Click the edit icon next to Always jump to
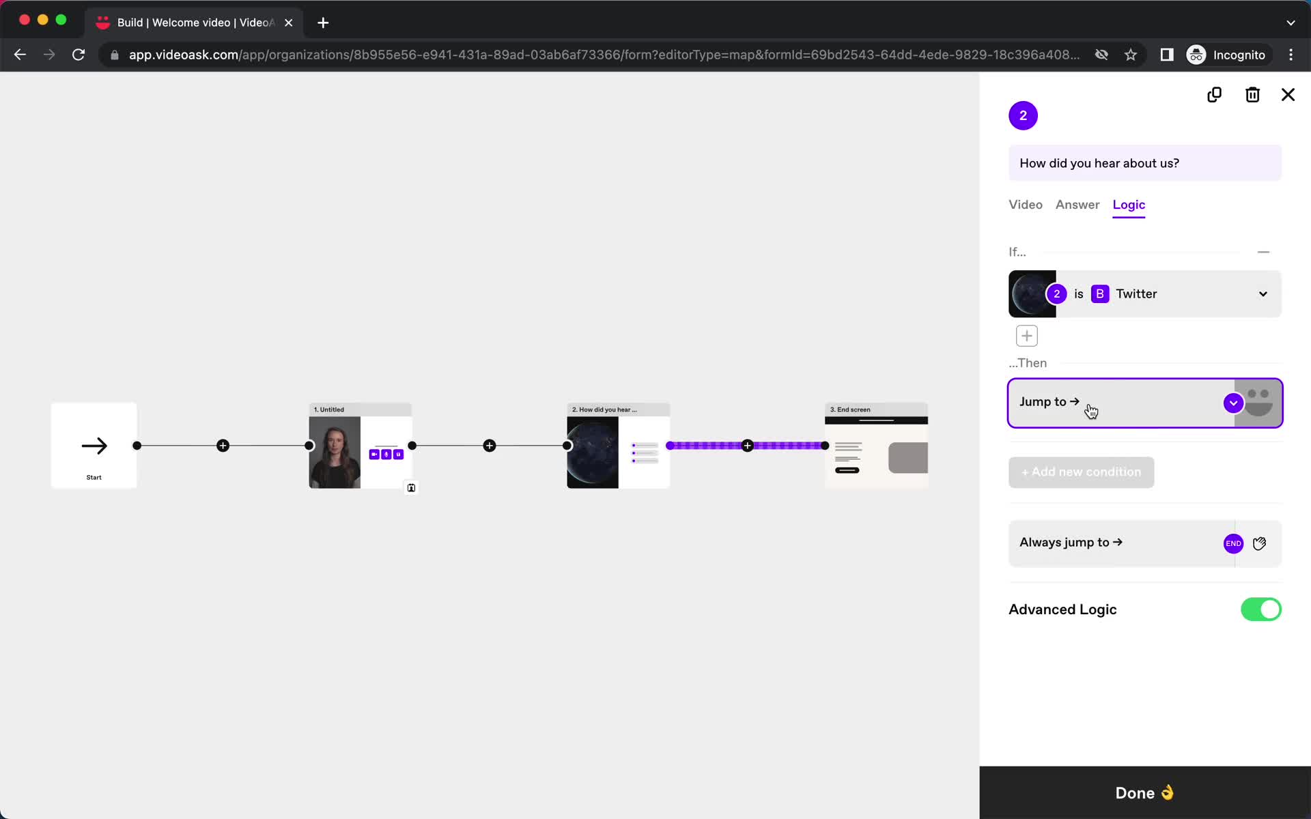 pos(1260,543)
